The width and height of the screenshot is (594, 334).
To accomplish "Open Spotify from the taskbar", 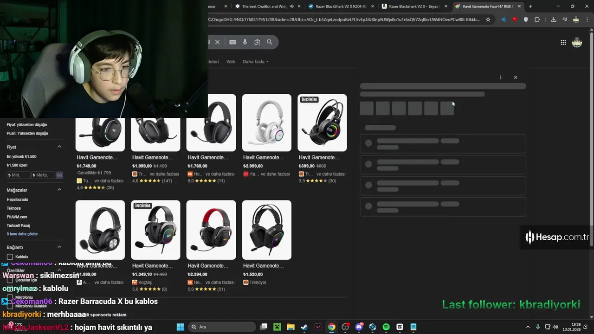I will 386,327.
